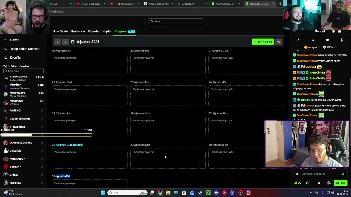Show hidden system tray icons
Screen dimensions: 351x197
(310, 193)
